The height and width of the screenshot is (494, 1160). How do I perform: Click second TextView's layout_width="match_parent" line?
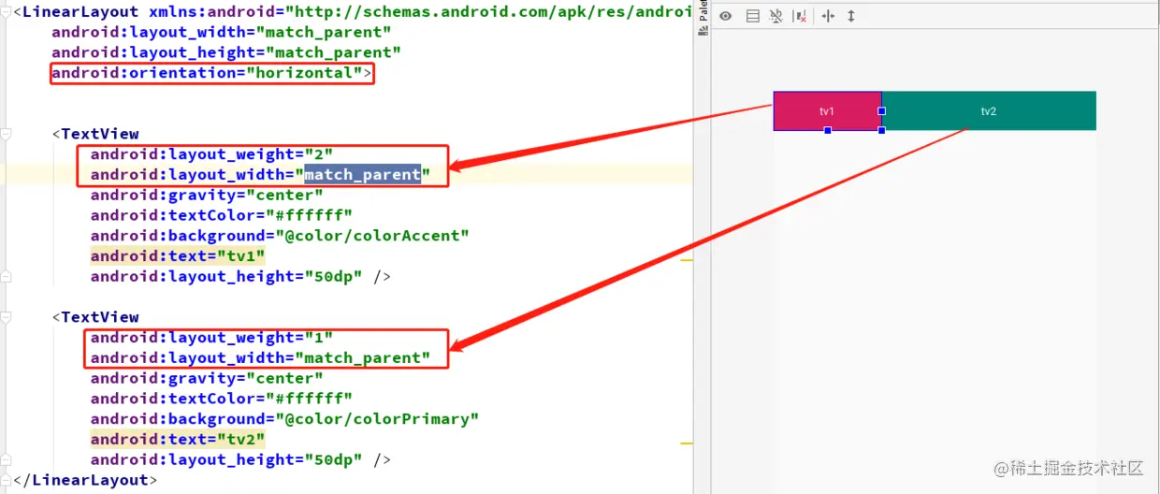pos(261,357)
